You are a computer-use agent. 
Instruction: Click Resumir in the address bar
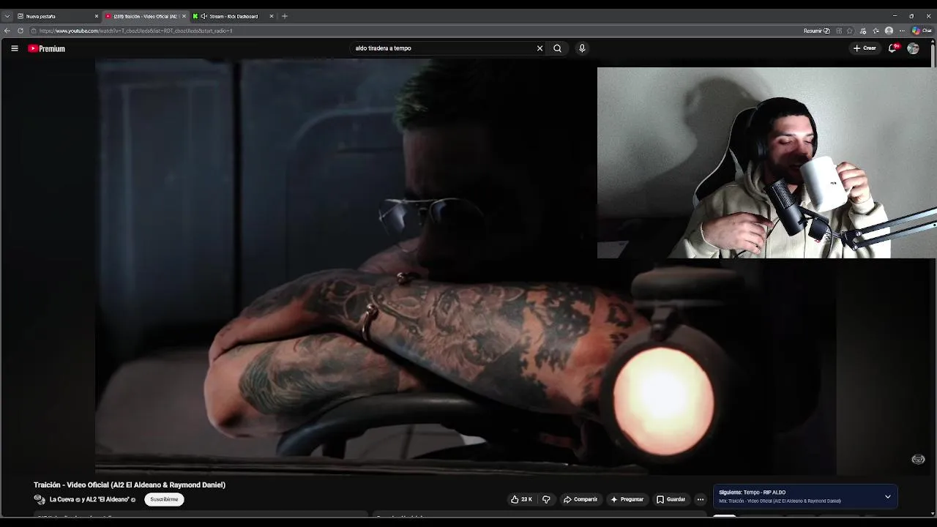[x=816, y=31]
